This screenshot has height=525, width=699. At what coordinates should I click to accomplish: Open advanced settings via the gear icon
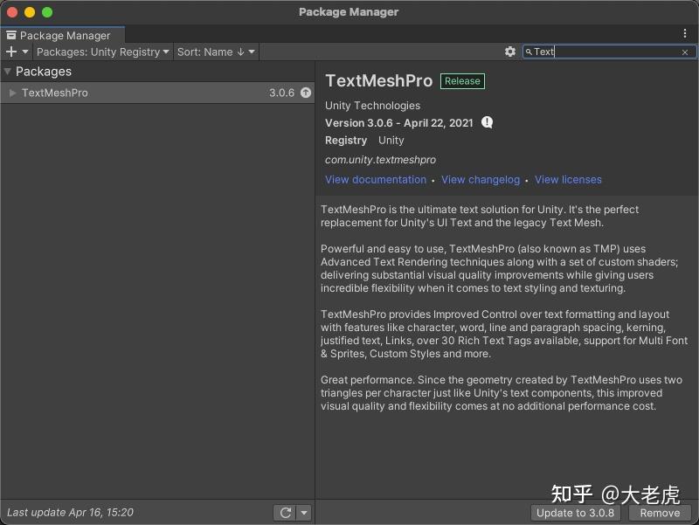pos(511,52)
